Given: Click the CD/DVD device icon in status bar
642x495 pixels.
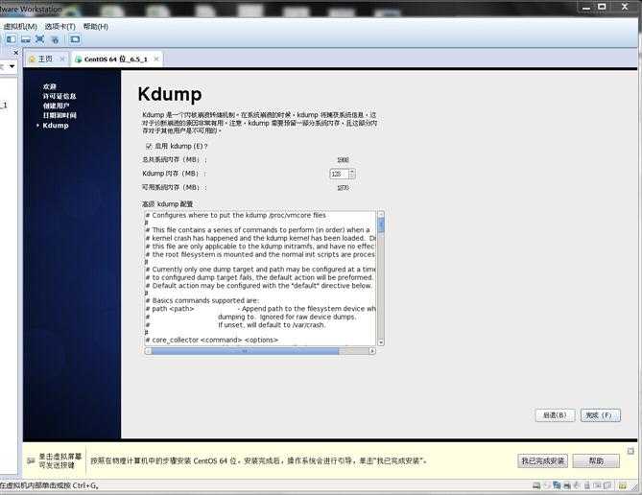Looking at the screenshot, I should click(x=547, y=485).
